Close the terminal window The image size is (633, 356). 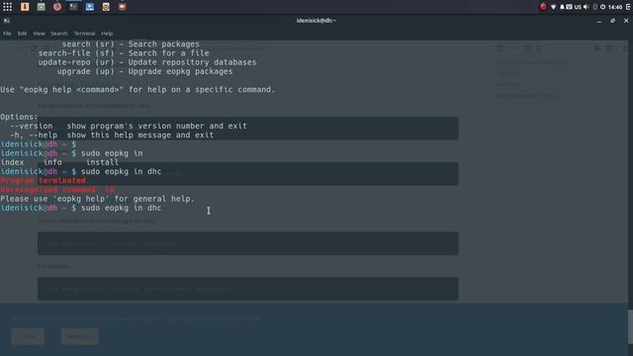(x=626, y=21)
